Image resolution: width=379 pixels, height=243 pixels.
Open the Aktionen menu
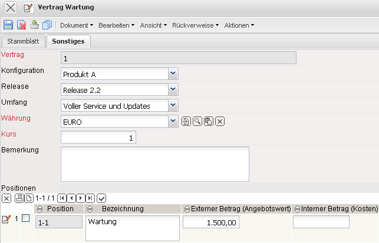[239, 25]
